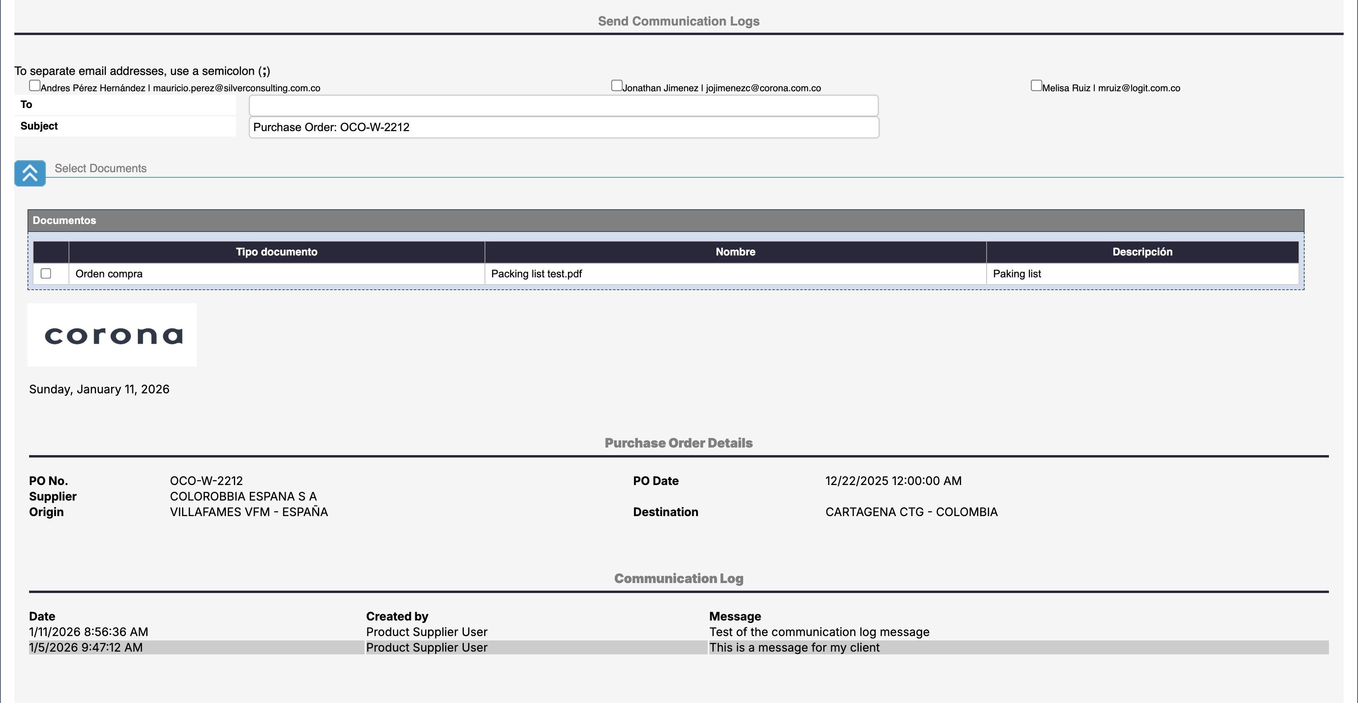Click the Descripción column header
1358x703 pixels.
click(x=1142, y=252)
